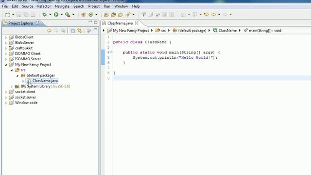Click the New Java Class icon

coord(91,15)
